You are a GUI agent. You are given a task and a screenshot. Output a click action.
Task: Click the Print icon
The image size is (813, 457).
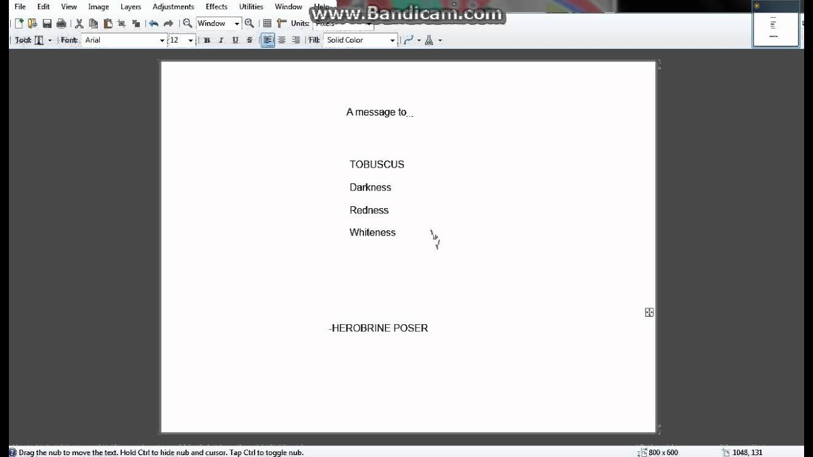(61, 23)
